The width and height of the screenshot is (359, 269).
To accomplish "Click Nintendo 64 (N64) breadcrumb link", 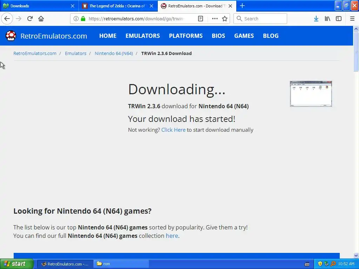I will 114,53.
